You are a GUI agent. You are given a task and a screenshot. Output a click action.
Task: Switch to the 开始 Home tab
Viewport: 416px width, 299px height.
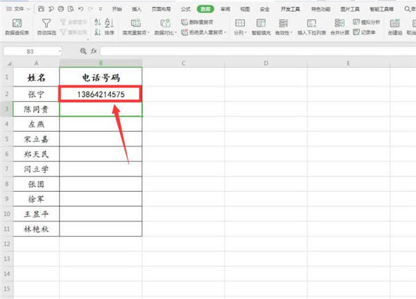pos(116,9)
